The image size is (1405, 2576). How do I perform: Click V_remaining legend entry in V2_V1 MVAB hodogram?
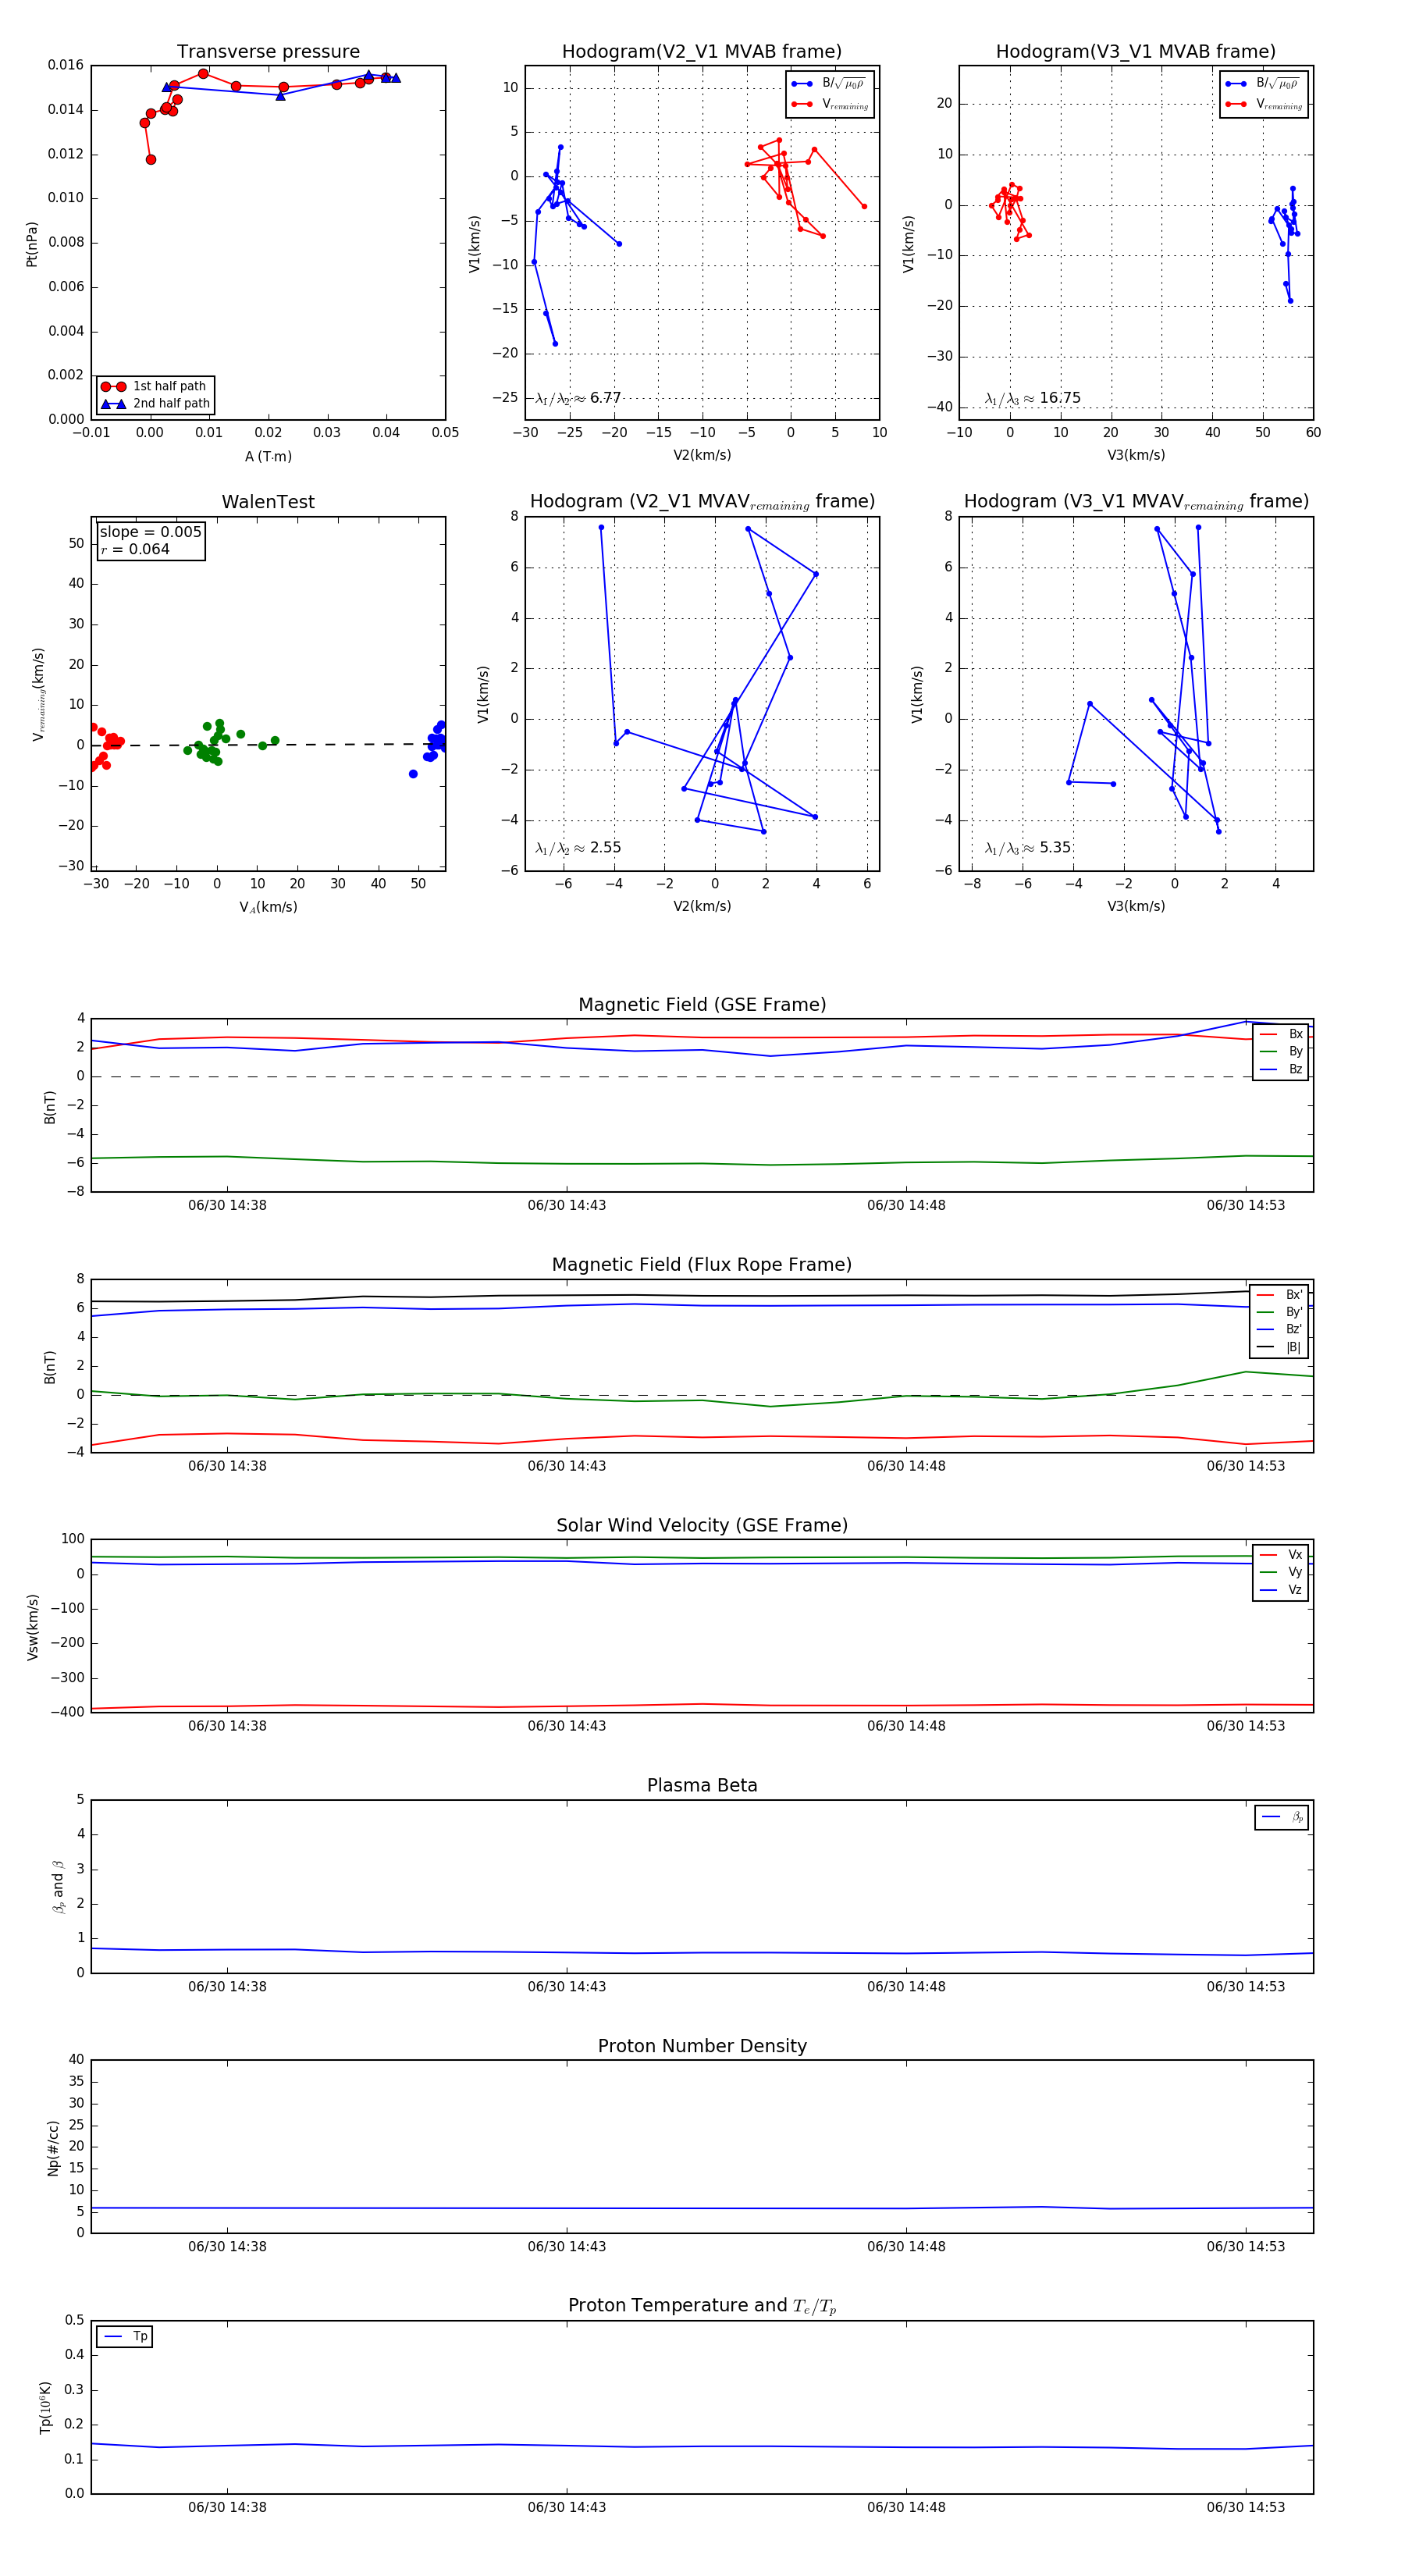(830, 104)
